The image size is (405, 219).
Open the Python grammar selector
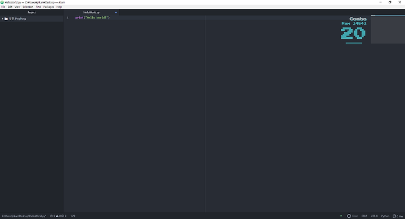pyautogui.click(x=385, y=216)
